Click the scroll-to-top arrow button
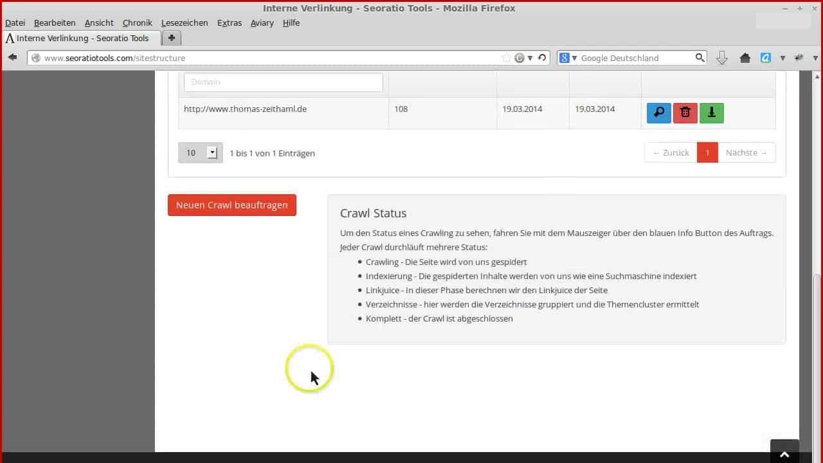 784,453
